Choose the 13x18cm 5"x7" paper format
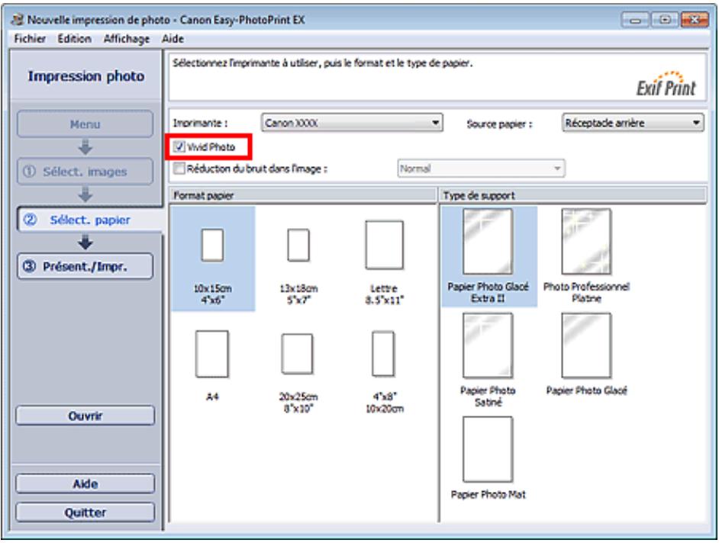 pos(298,245)
